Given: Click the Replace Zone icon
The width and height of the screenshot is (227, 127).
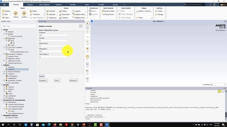Looking at the screenshot, I should [x=73, y=18].
